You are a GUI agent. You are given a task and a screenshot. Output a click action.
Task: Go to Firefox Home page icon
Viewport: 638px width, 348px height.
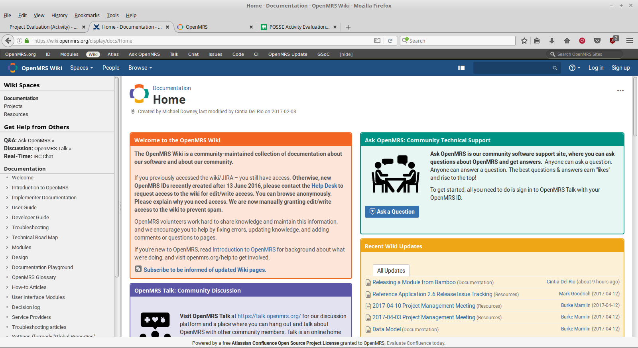[x=567, y=41]
